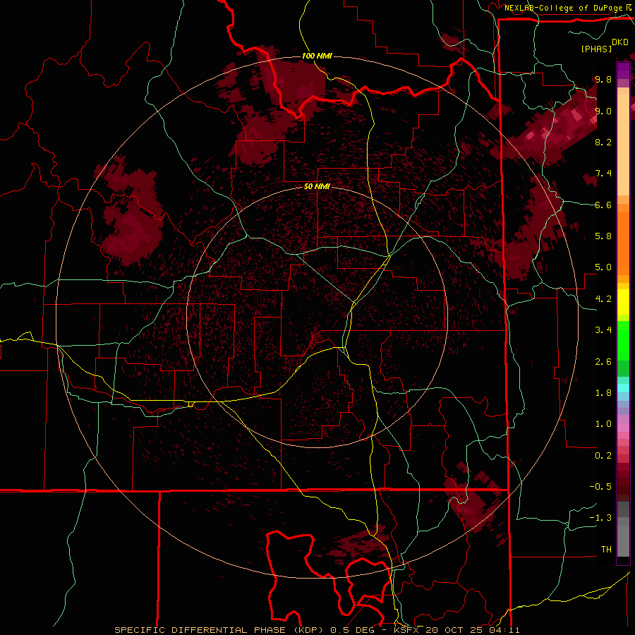Click the 0.2 value on the color scale

[603, 456]
